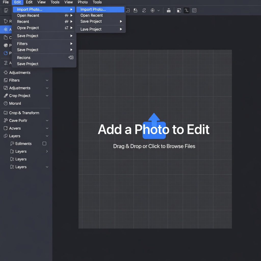Viewport: 261px width, 261px height.
Task: Click the blue upload arrow icon
Action: pyautogui.click(x=154, y=126)
